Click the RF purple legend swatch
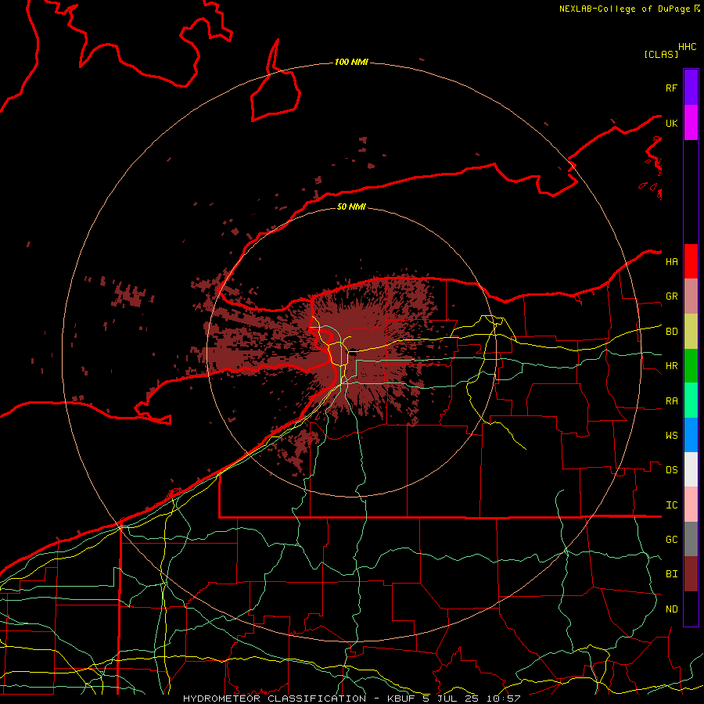 [x=691, y=88]
